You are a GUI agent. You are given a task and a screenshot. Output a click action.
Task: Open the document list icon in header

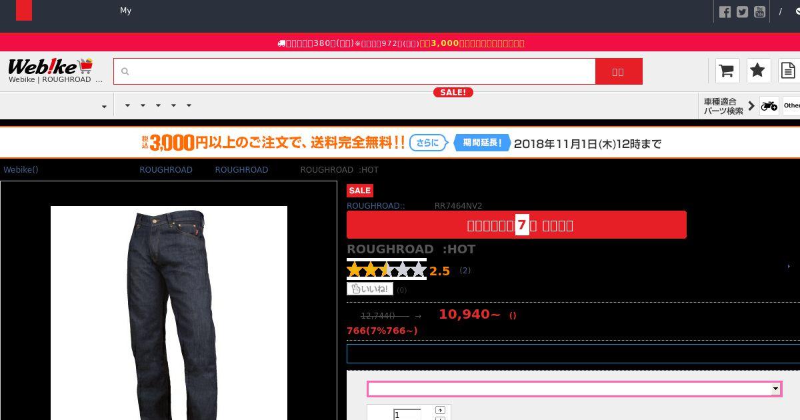pos(789,71)
